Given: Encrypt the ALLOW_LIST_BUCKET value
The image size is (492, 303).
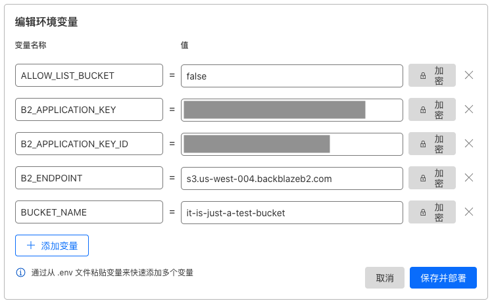Looking at the screenshot, I should pyautogui.click(x=432, y=76).
